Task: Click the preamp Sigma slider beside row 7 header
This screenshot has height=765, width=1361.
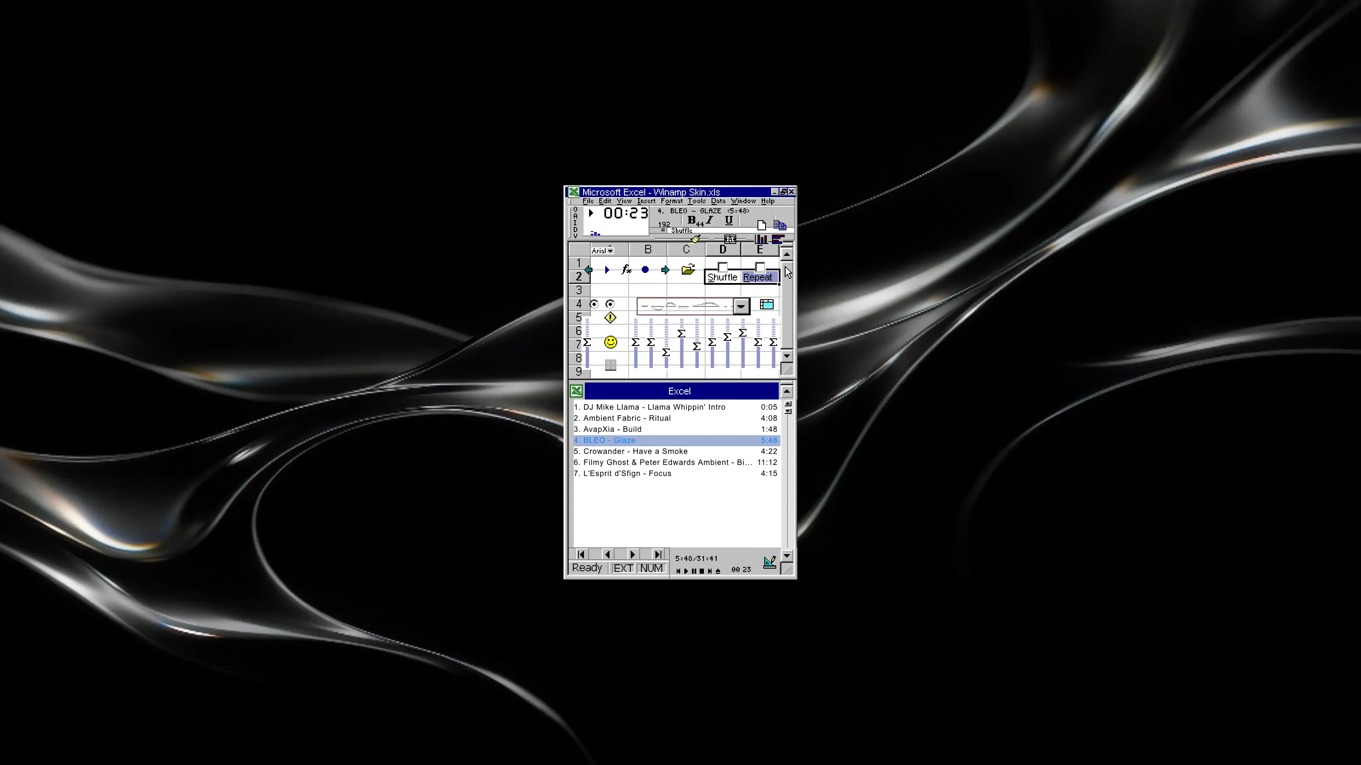Action: pos(587,343)
